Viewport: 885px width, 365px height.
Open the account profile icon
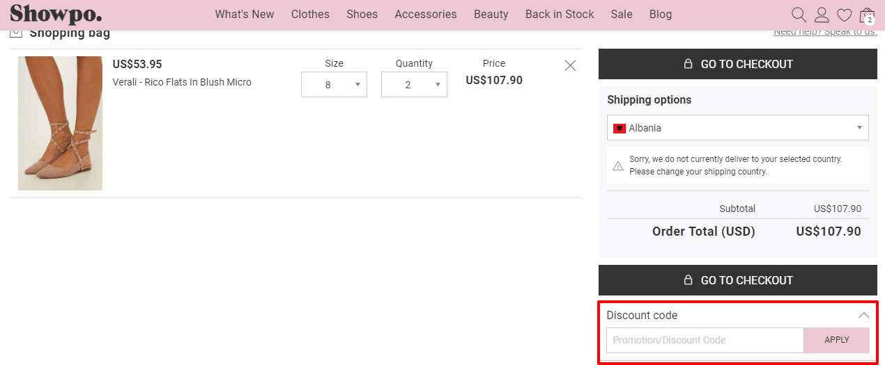click(x=822, y=15)
